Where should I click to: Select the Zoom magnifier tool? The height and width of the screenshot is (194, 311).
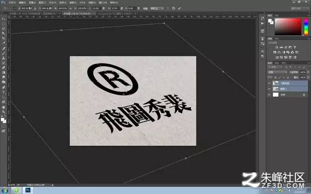pos(4,112)
